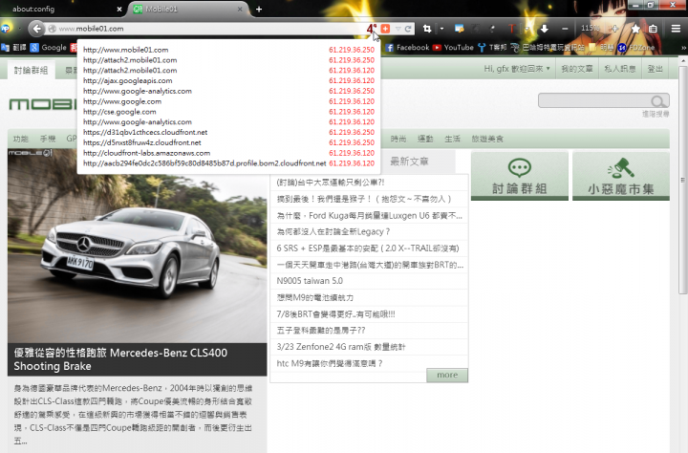688x453 pixels.
Task: Open the 想問M9的電池續航力 article
Action: 315,297
